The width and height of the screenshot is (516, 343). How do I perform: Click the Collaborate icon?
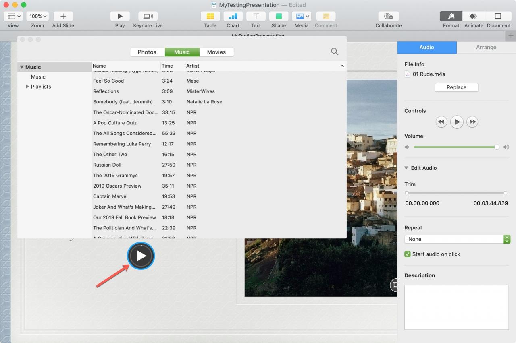[389, 17]
